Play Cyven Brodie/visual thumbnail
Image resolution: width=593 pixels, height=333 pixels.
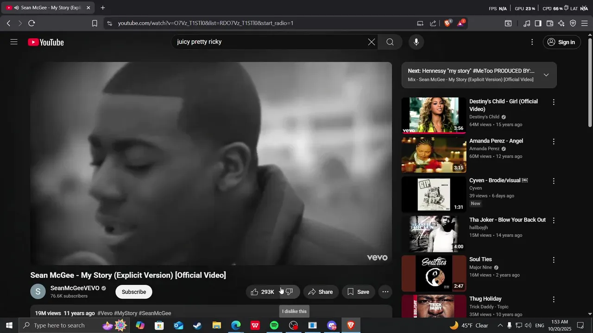434,194
